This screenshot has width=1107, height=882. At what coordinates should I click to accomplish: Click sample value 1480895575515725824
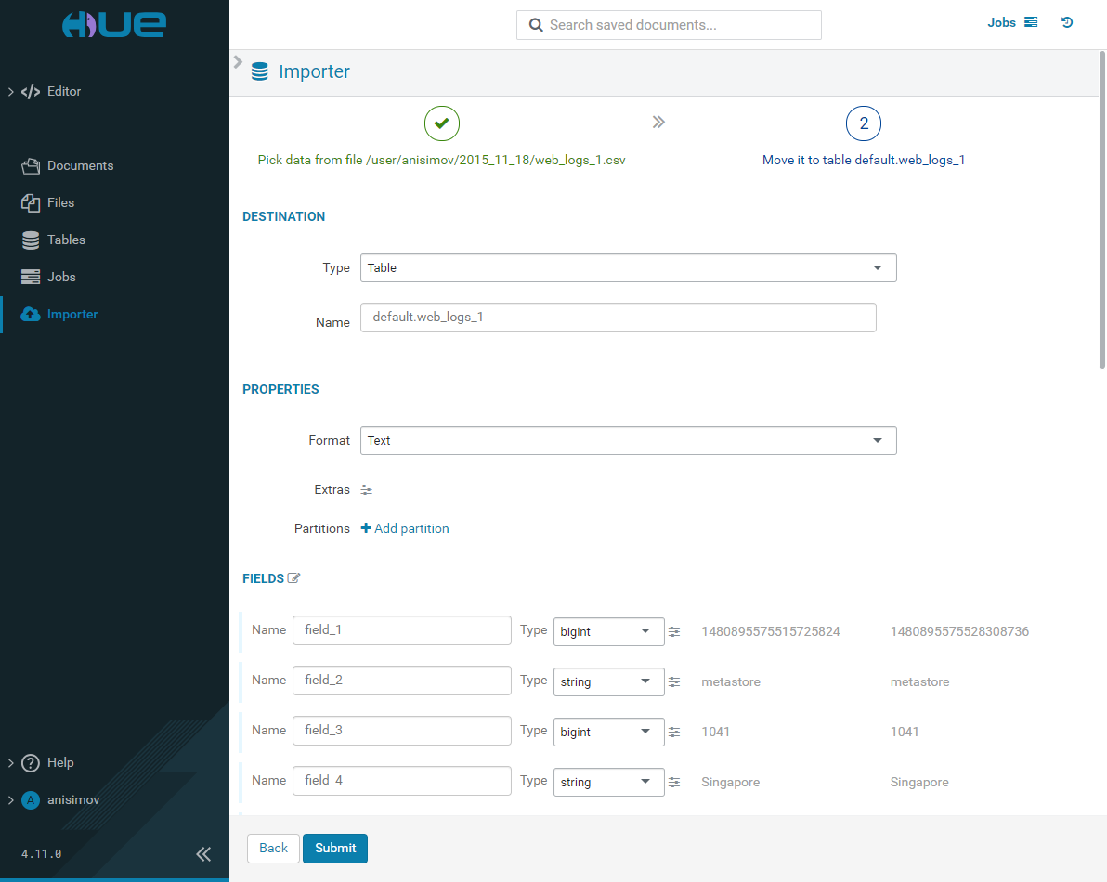[x=770, y=632]
